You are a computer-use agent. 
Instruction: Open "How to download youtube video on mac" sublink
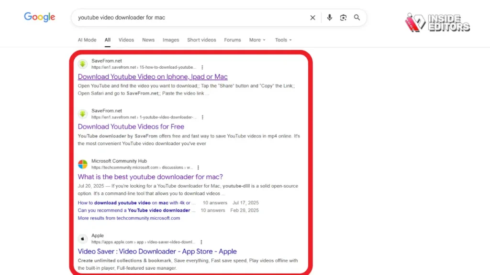pos(136,202)
